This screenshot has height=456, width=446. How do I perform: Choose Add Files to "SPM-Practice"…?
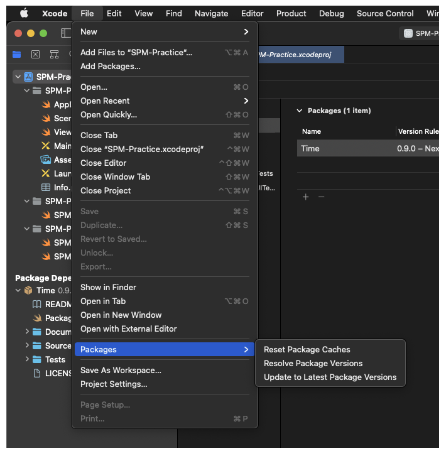[x=165, y=52]
